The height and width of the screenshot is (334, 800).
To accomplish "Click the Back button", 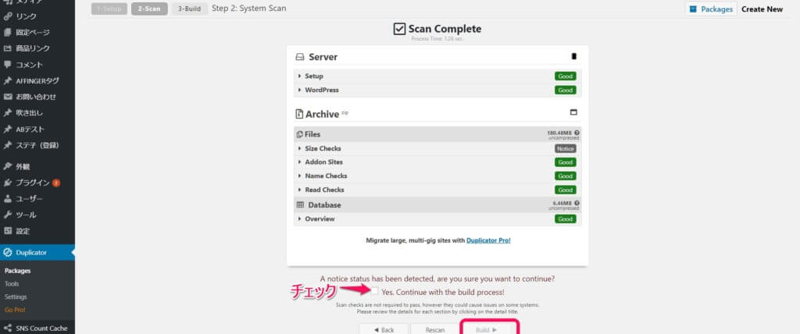I will [x=383, y=329].
